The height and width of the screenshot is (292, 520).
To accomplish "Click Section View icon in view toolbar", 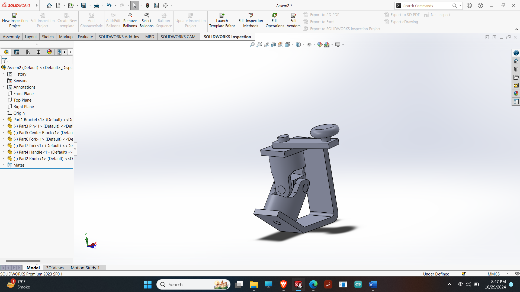I will coord(273,45).
